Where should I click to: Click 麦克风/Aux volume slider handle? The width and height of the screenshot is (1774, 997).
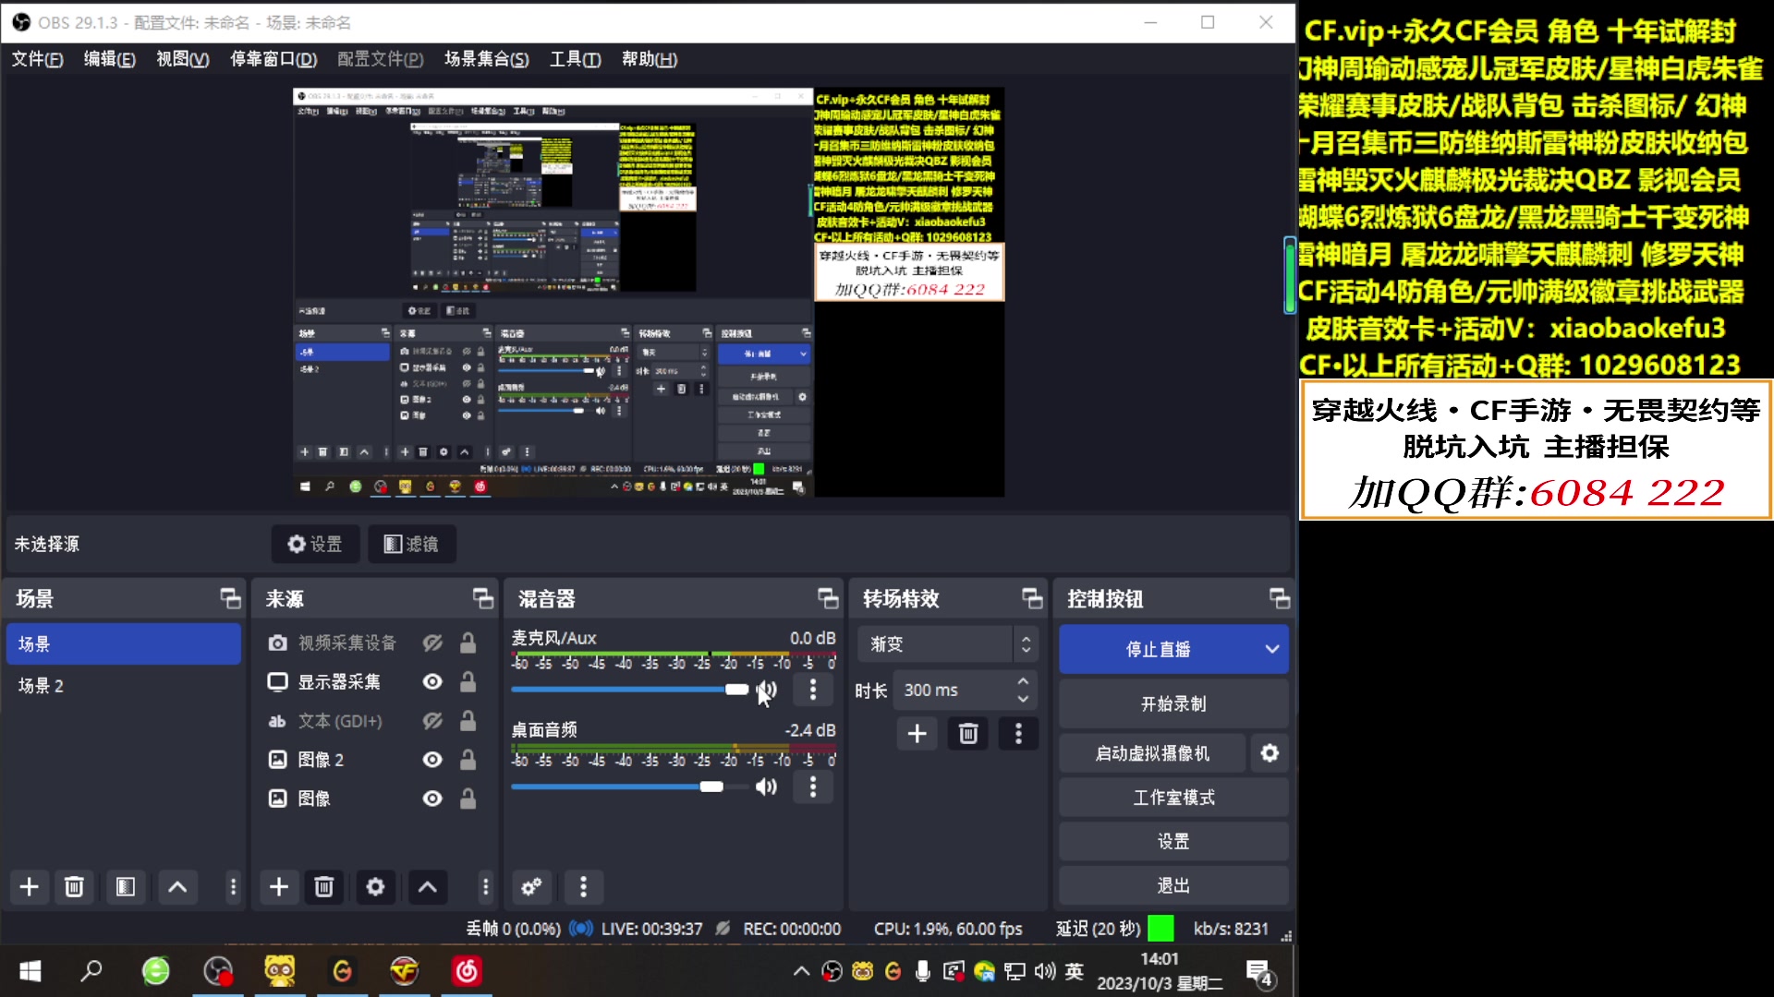pyautogui.click(x=736, y=690)
